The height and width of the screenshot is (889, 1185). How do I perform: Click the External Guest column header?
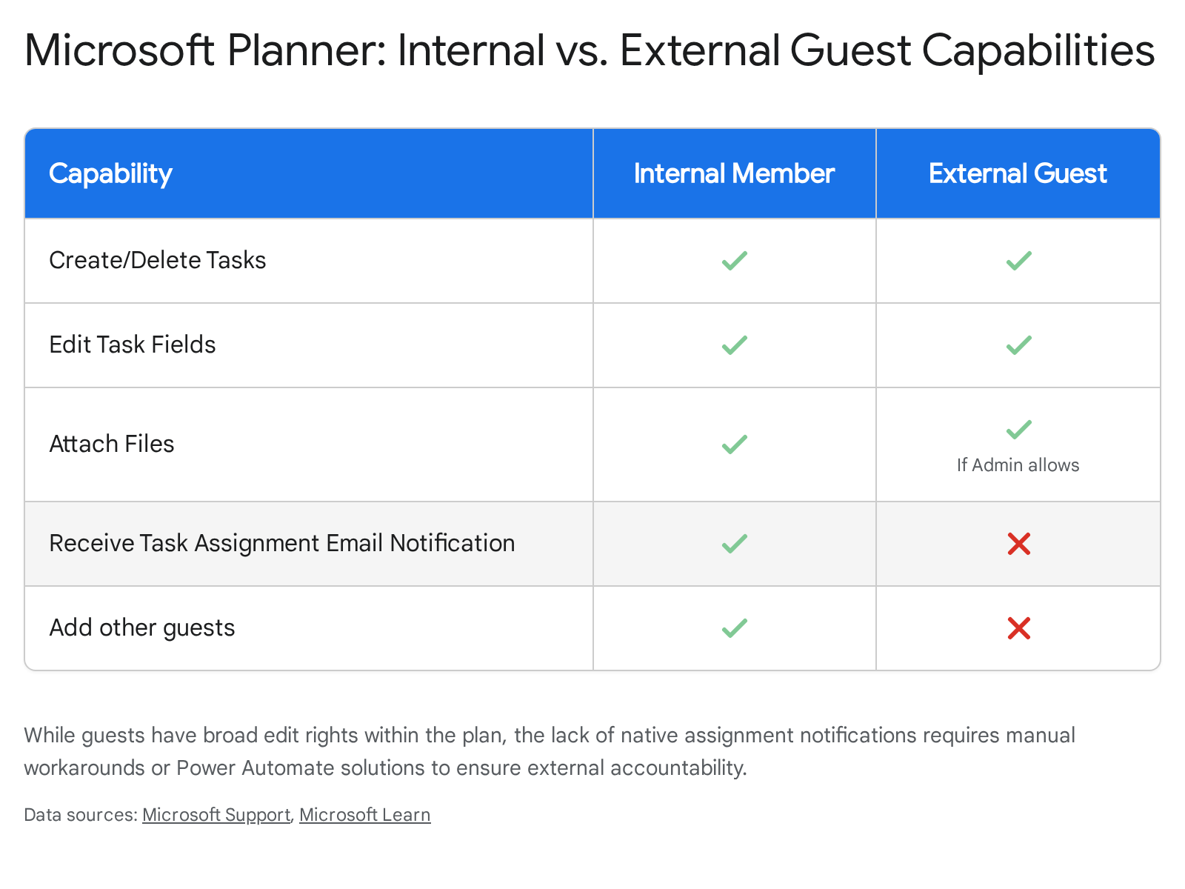pos(1018,173)
